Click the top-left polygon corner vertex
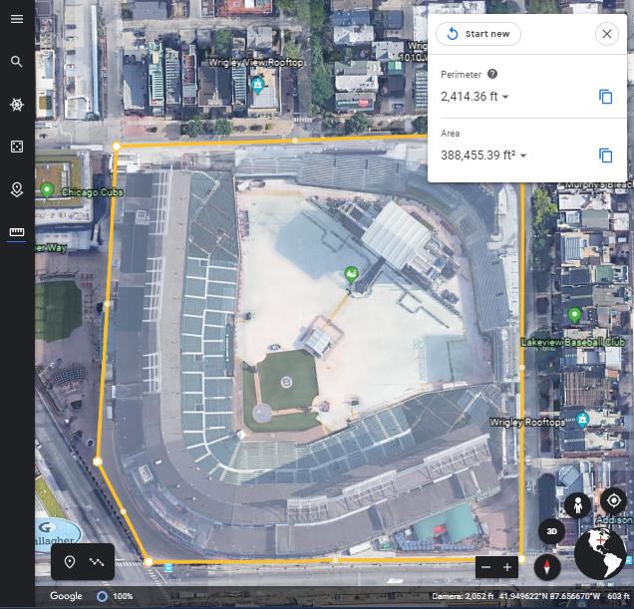This screenshot has height=609, width=634. click(117, 146)
